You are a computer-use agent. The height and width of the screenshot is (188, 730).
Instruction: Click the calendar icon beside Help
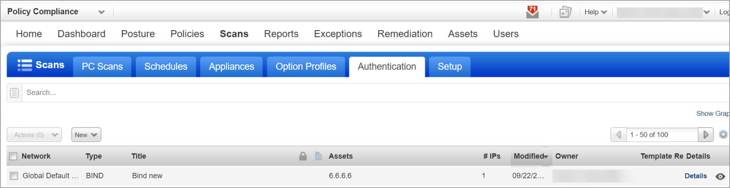click(565, 12)
